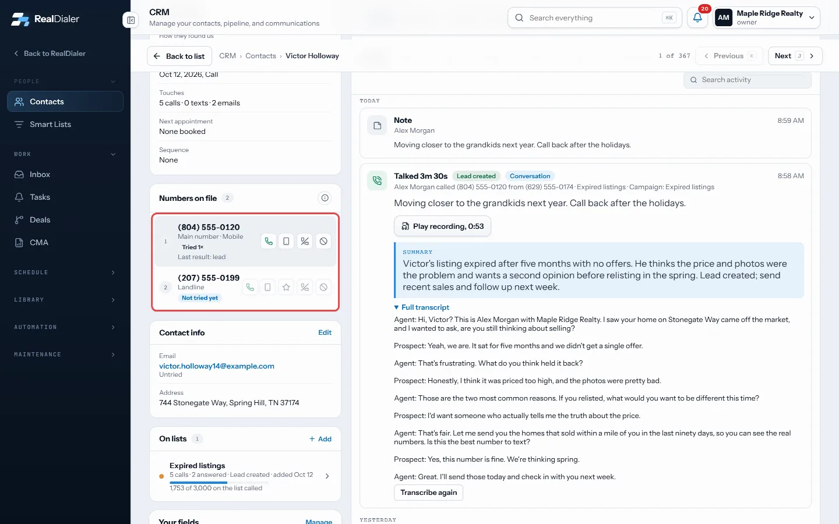839x524 pixels.
Task: Click the note icon on Alex Morgan's note
Action: coord(377,125)
